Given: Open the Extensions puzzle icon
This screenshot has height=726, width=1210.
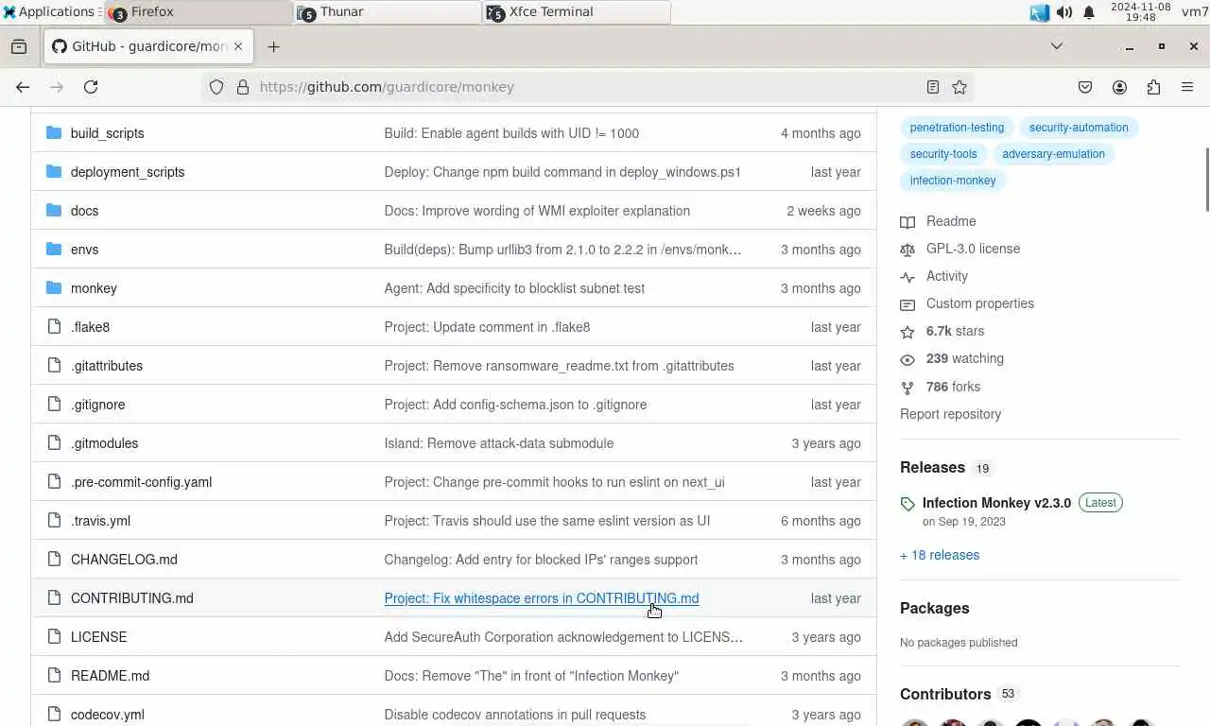Looking at the screenshot, I should [1153, 87].
